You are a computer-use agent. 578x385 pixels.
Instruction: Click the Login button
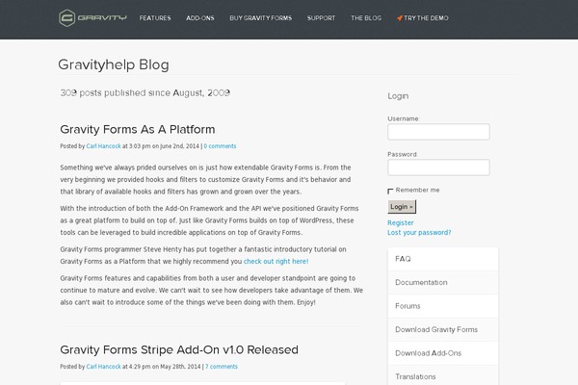[402, 207]
